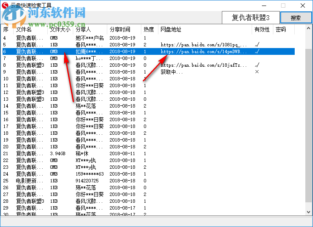The width and height of the screenshot is (313, 227).
Task: Select row number 23
Action: coord(6,167)
